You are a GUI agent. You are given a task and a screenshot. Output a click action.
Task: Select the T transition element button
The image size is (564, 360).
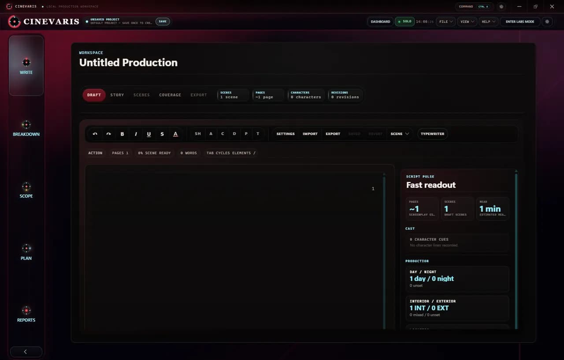(x=258, y=134)
